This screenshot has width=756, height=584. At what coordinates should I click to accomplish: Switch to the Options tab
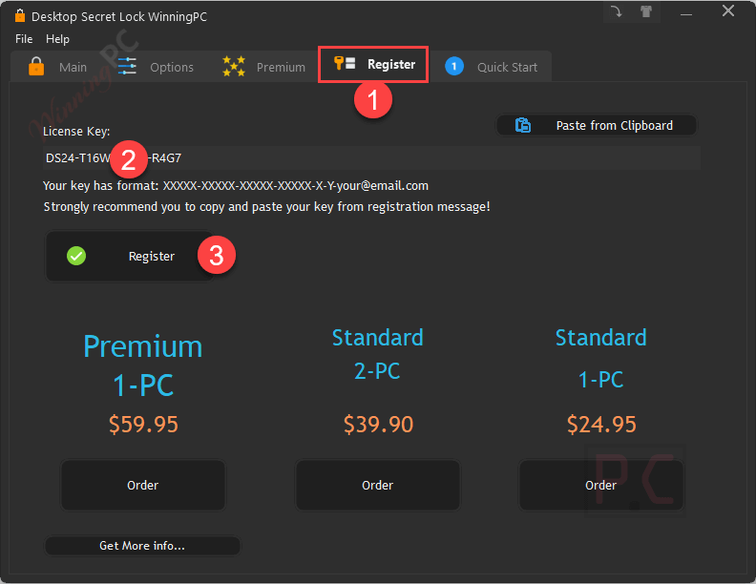pos(156,67)
